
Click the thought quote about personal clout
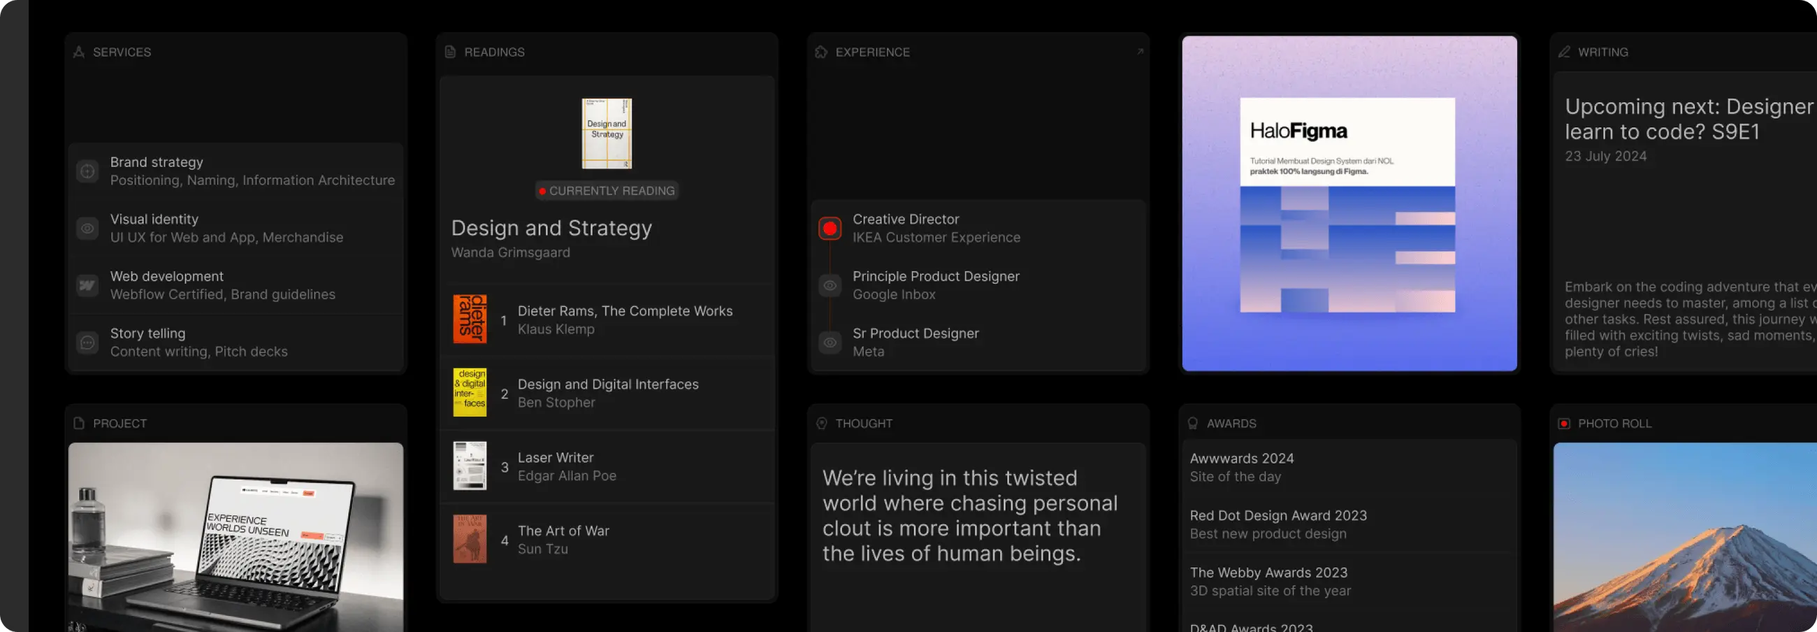point(970,516)
